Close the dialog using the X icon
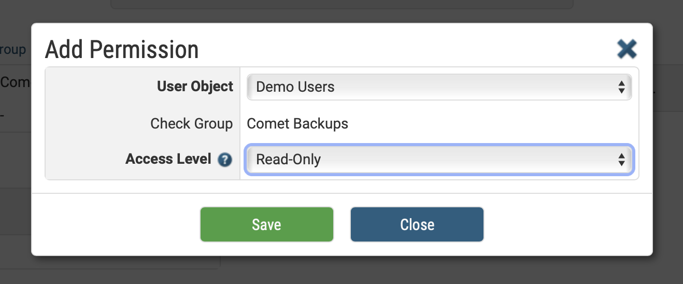 coord(627,49)
